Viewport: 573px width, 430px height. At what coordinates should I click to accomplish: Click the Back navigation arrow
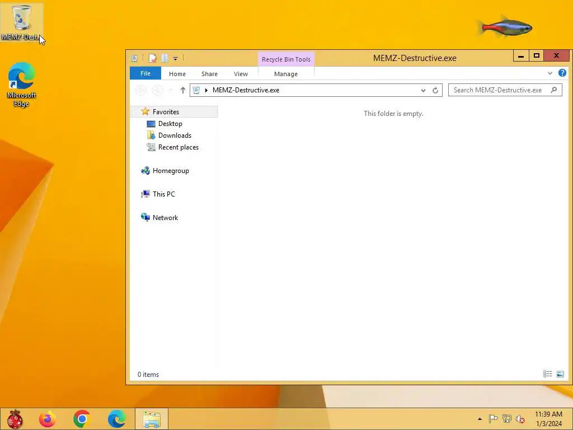pyautogui.click(x=140, y=90)
